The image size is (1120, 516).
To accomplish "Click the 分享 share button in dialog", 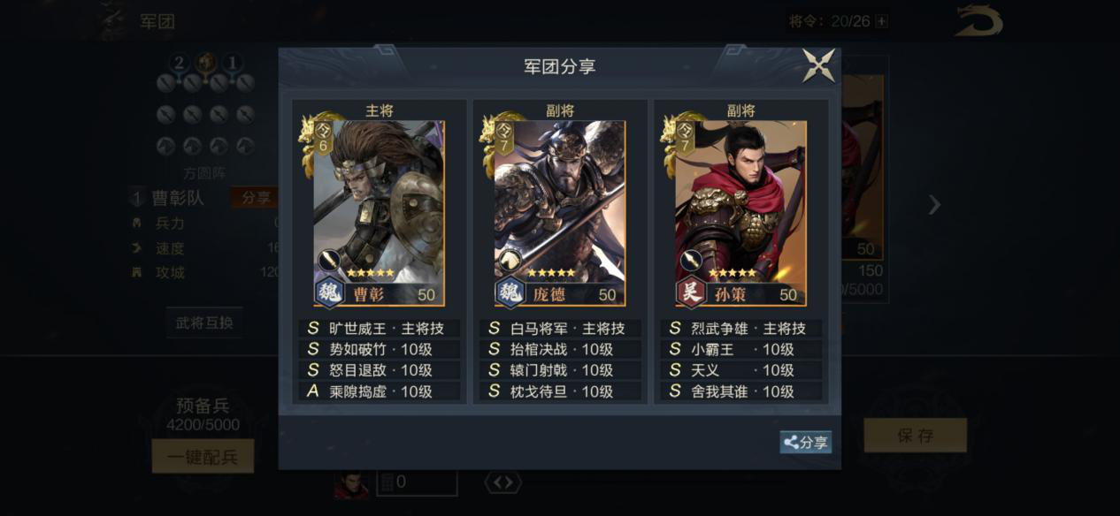I will pos(805,443).
